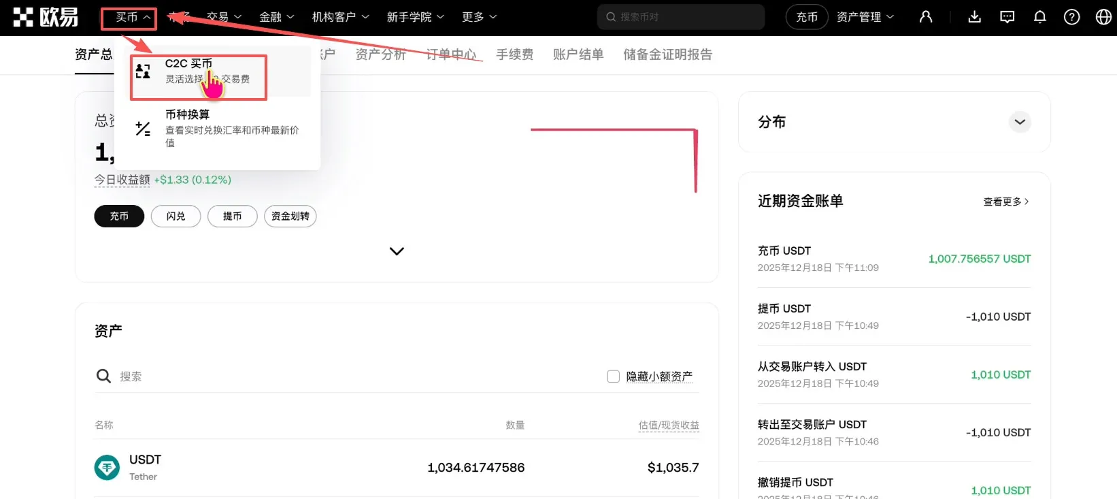Open the 转出至交易账户 USDT bill entry
1117x499 pixels.
point(894,432)
